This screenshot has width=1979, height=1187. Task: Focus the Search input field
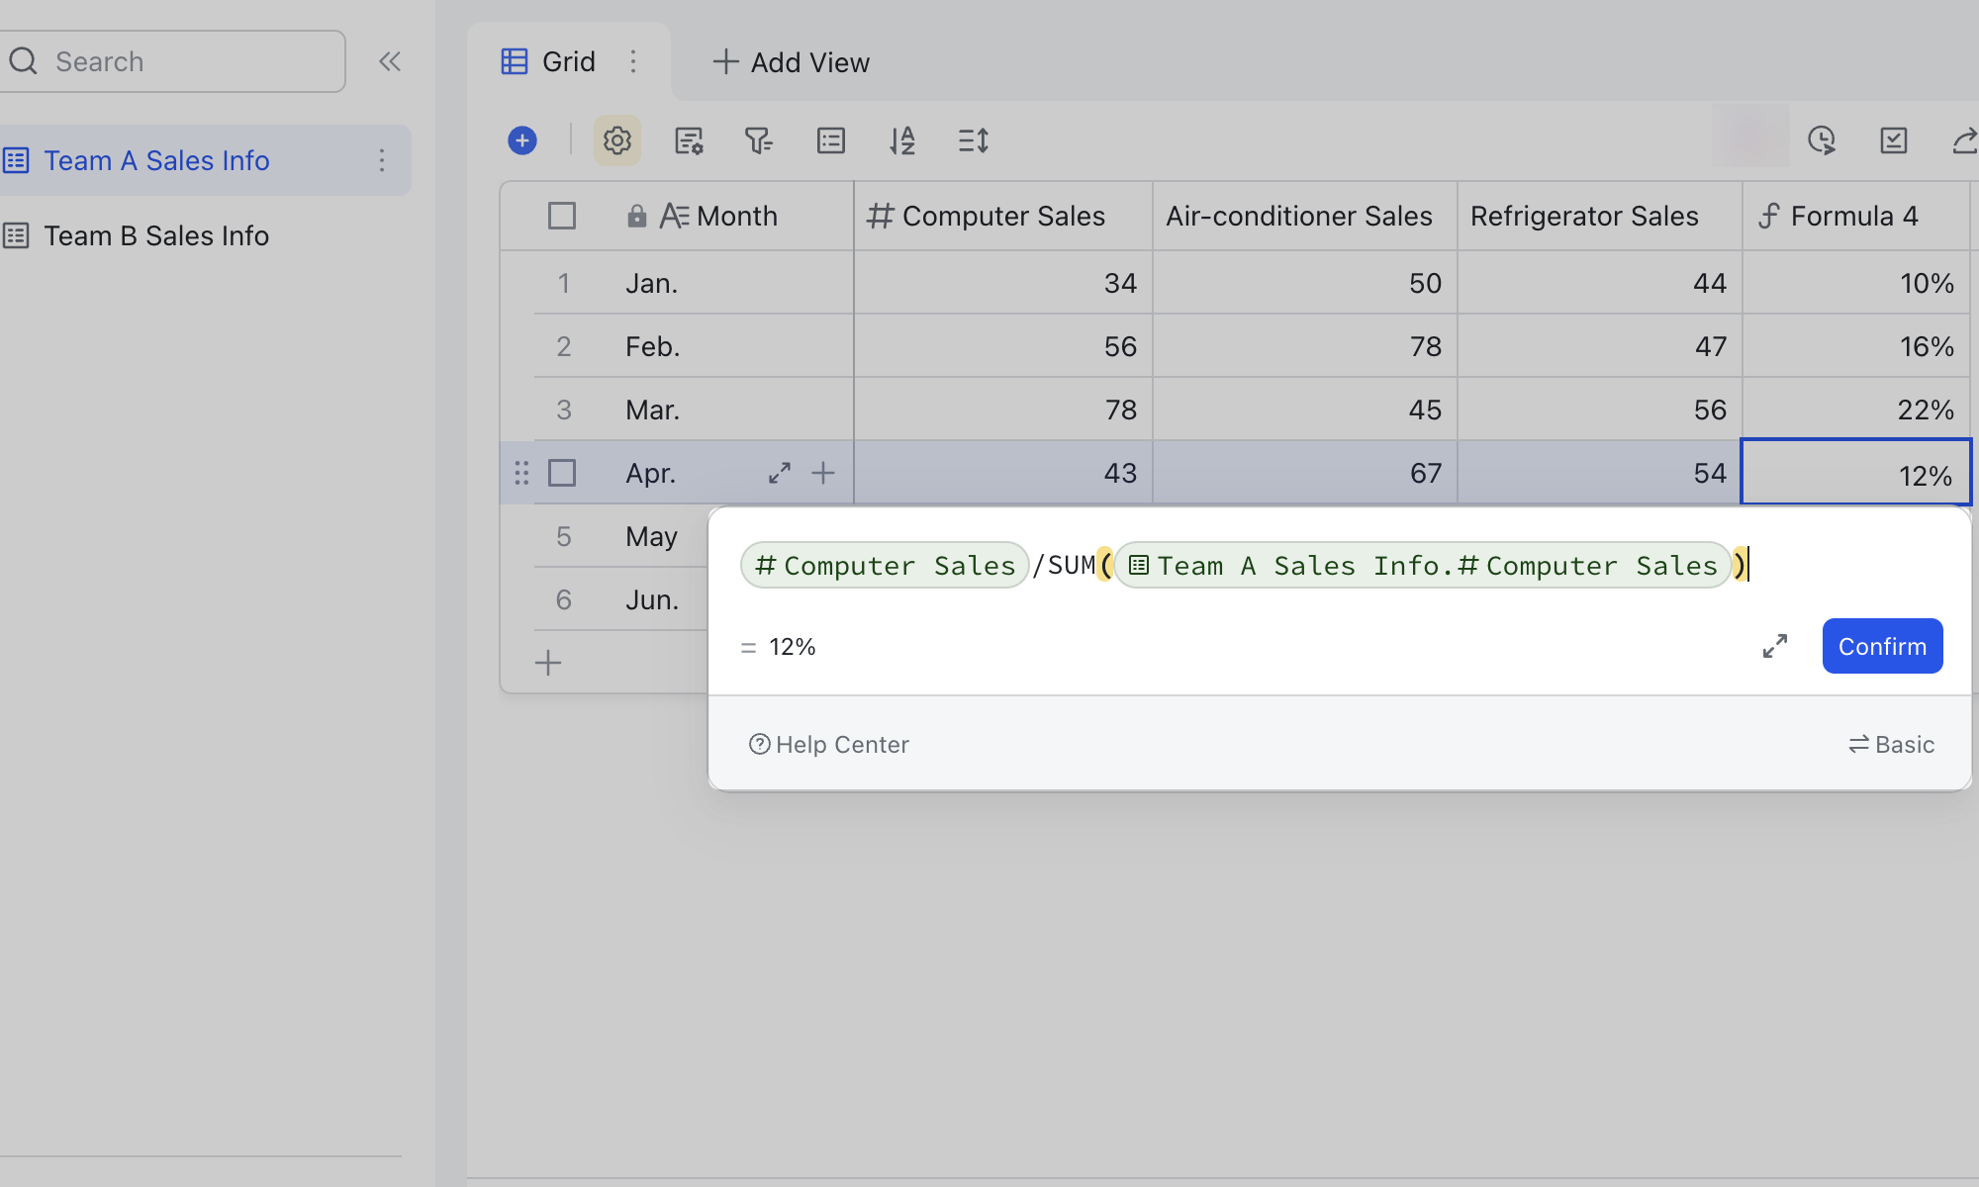[x=173, y=61]
